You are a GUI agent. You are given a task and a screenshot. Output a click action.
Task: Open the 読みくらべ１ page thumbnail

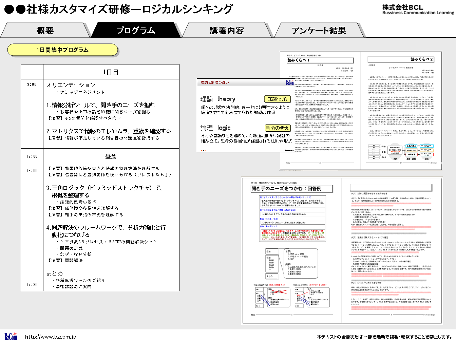320,110
